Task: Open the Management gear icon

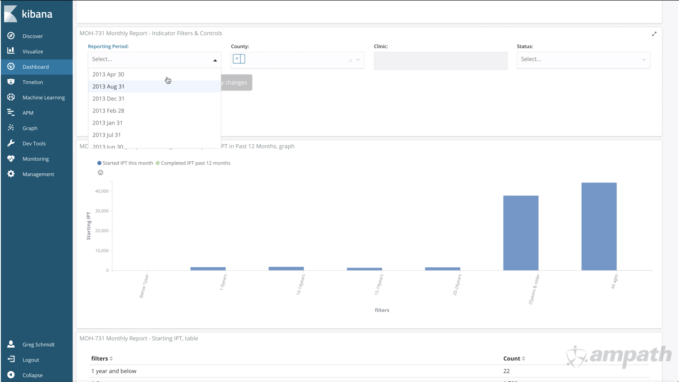Action: [11, 174]
